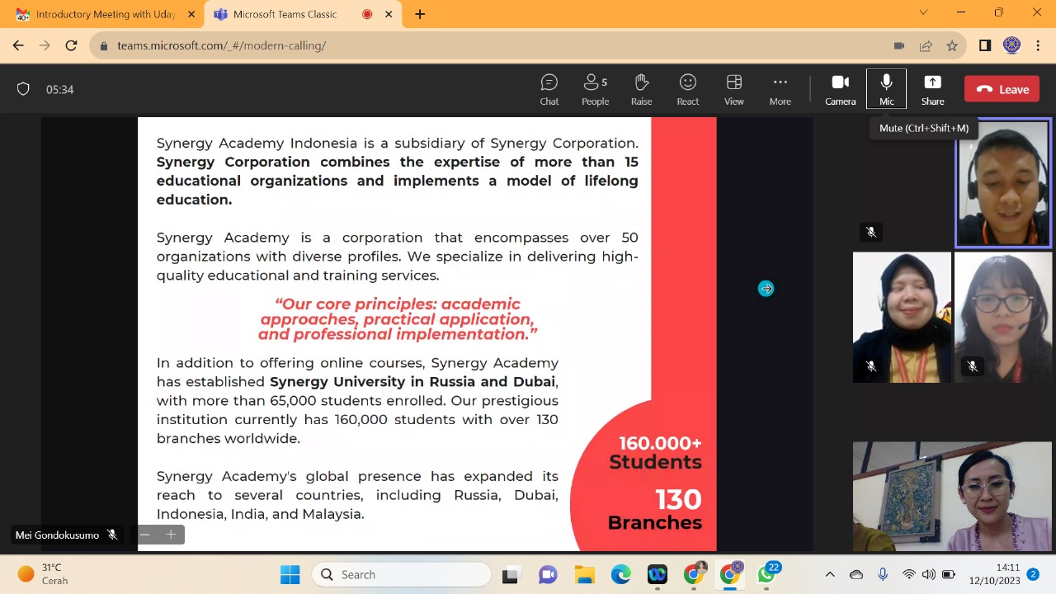This screenshot has width=1056, height=594.
Task: Zoom in on the slide with the plus control
Action: click(x=171, y=535)
